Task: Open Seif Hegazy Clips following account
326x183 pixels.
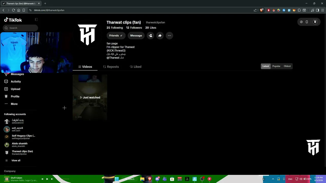Action: click(x=20, y=137)
